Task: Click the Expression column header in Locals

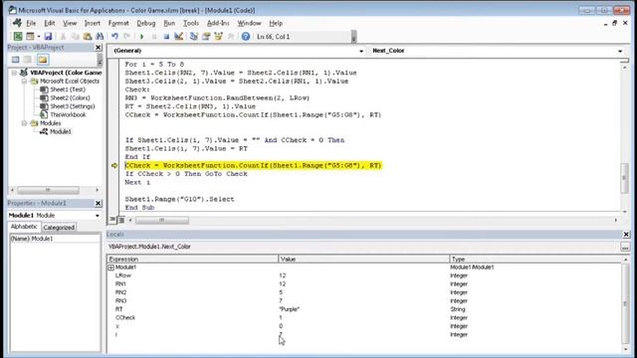Action: (192, 259)
